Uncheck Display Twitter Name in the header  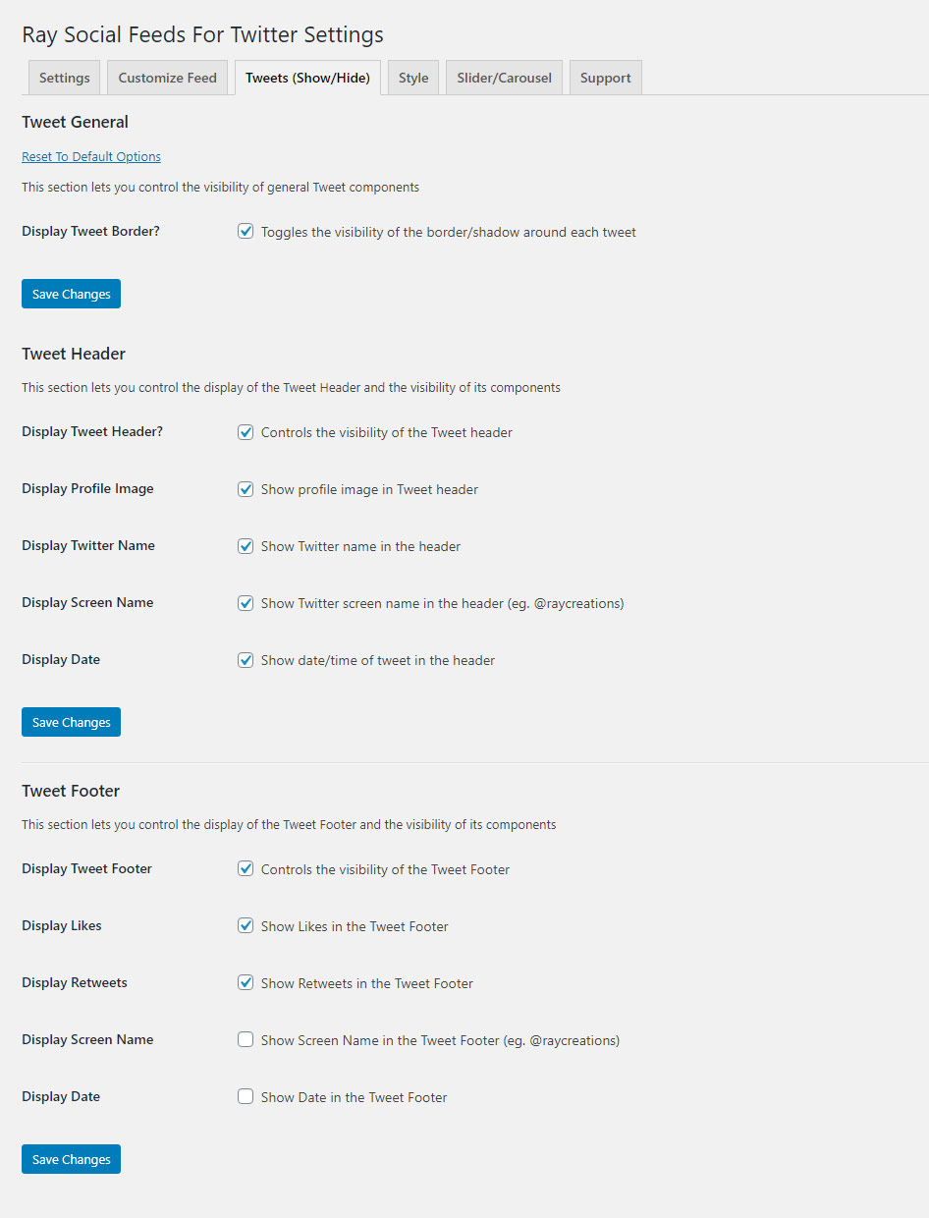[x=246, y=545]
